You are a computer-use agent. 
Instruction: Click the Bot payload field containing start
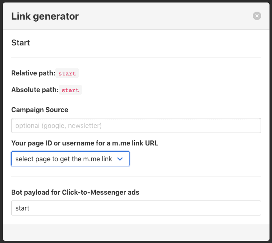(x=136, y=208)
